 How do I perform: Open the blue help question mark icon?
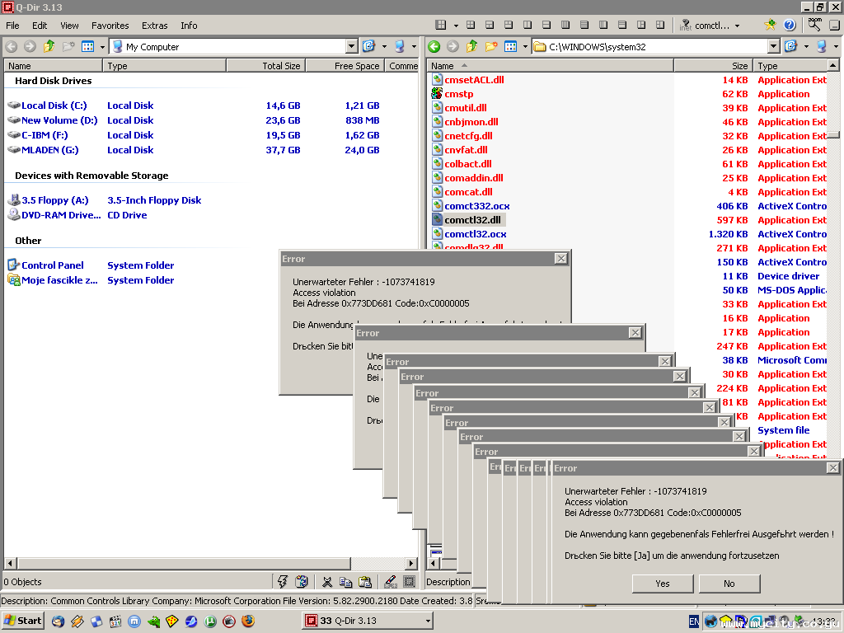[x=789, y=26]
